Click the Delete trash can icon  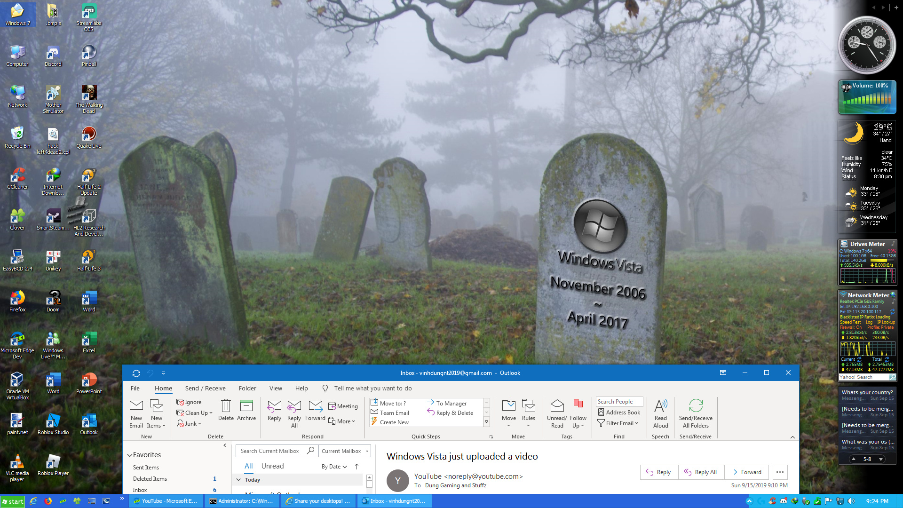click(x=226, y=405)
